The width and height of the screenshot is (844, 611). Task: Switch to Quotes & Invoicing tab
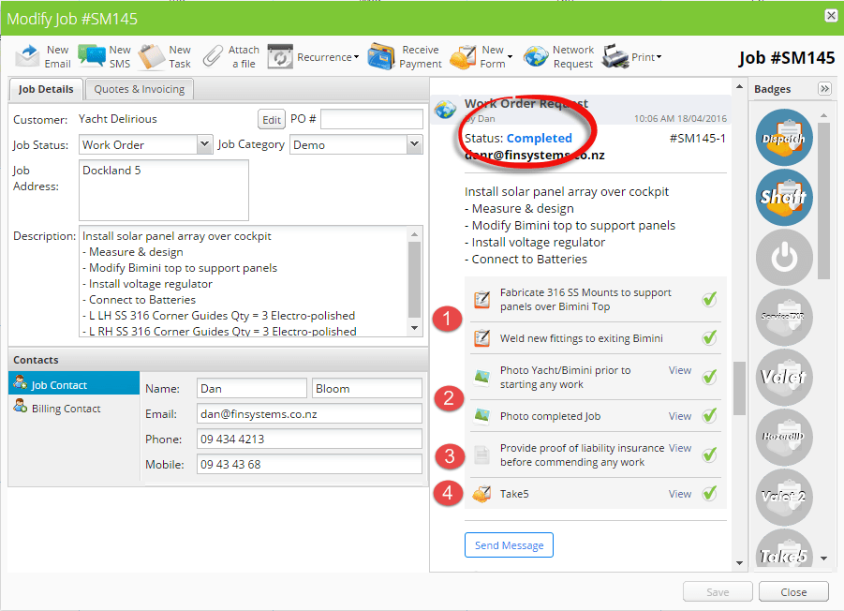141,89
